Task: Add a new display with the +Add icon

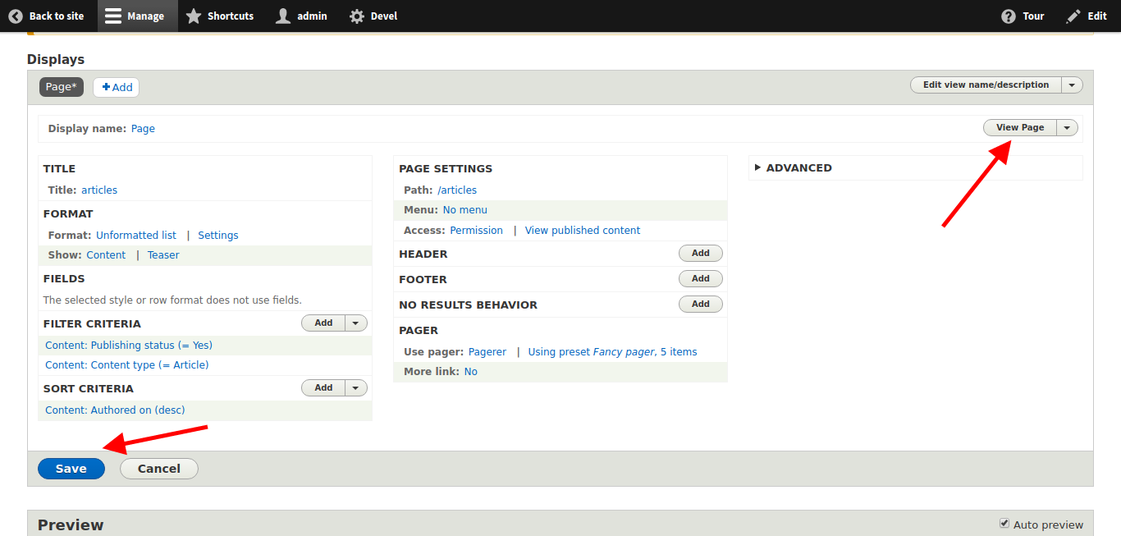Action: [x=115, y=87]
